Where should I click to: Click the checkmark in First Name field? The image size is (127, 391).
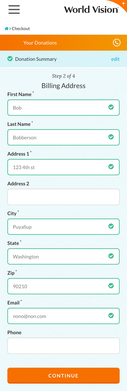click(x=111, y=107)
